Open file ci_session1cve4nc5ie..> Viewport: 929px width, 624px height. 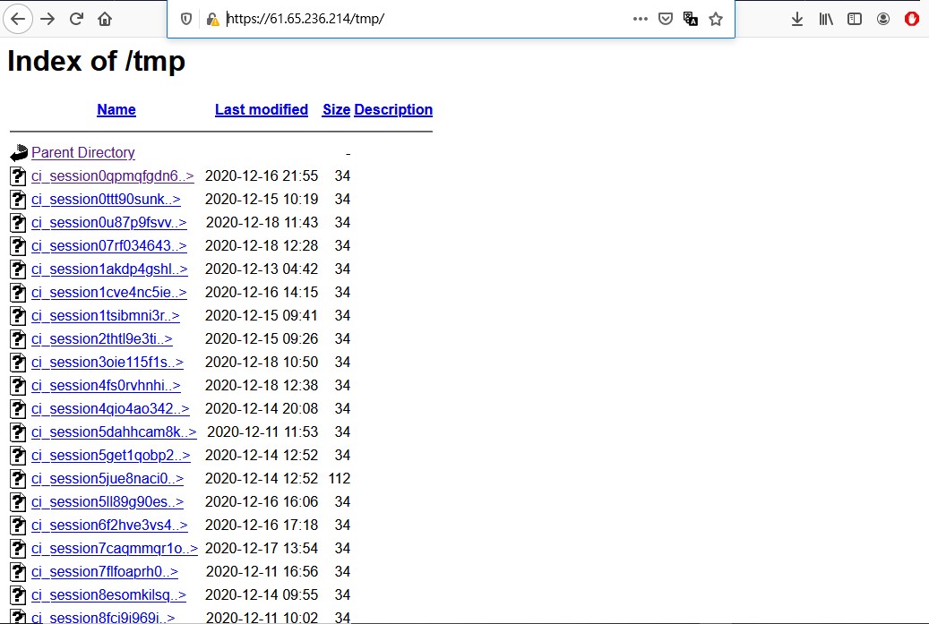coord(109,293)
